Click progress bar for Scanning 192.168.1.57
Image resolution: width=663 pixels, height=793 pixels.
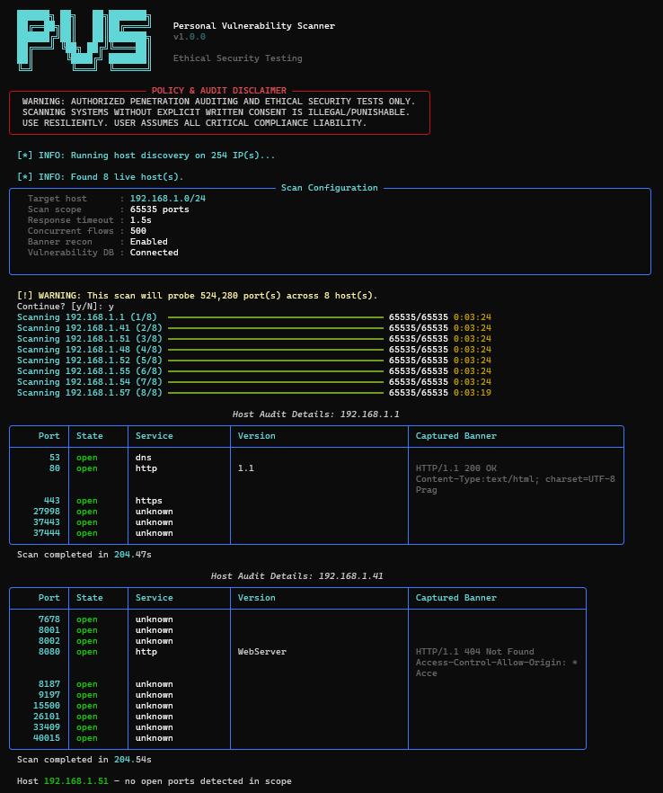pyautogui.click(x=276, y=392)
